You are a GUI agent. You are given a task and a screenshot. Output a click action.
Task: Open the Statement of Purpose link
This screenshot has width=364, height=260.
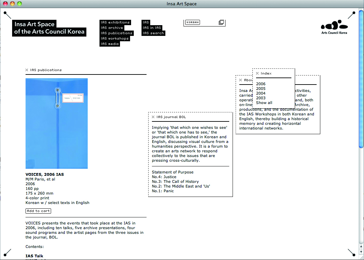(172, 172)
